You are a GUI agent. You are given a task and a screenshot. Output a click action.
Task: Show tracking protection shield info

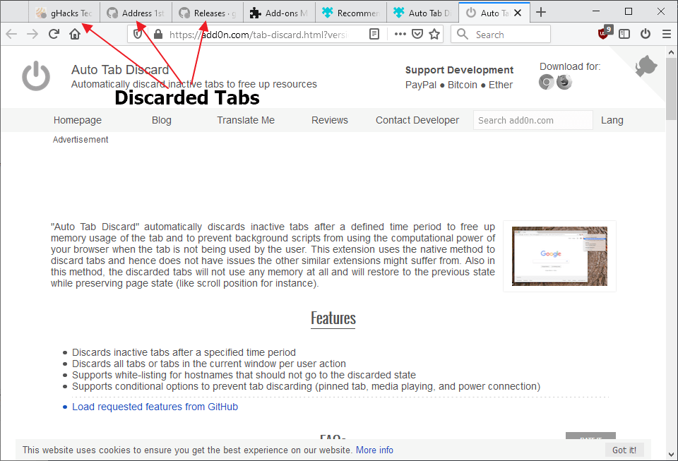[x=138, y=34]
